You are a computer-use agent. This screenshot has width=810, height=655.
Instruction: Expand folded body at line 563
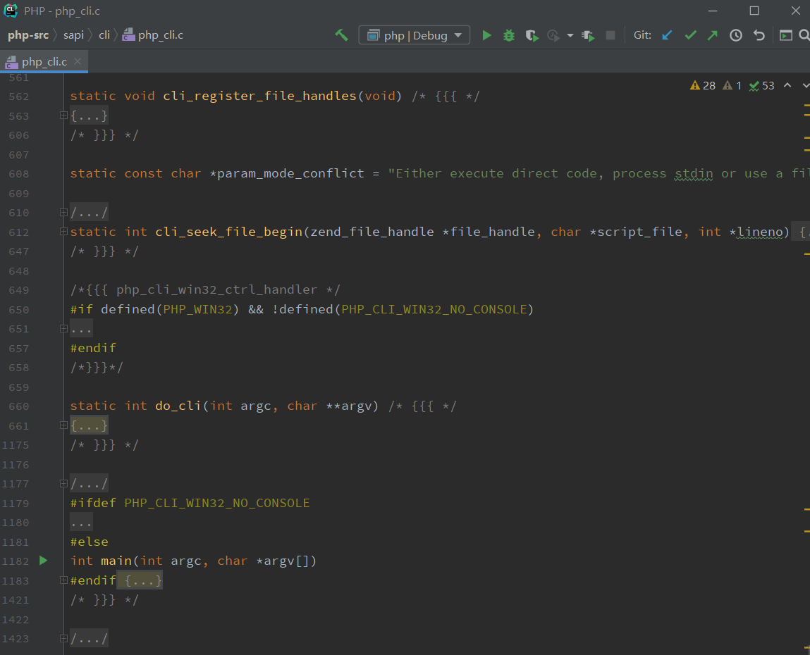tap(63, 116)
